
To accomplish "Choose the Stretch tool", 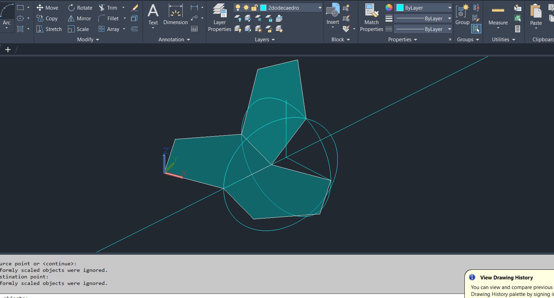I will (x=49, y=29).
